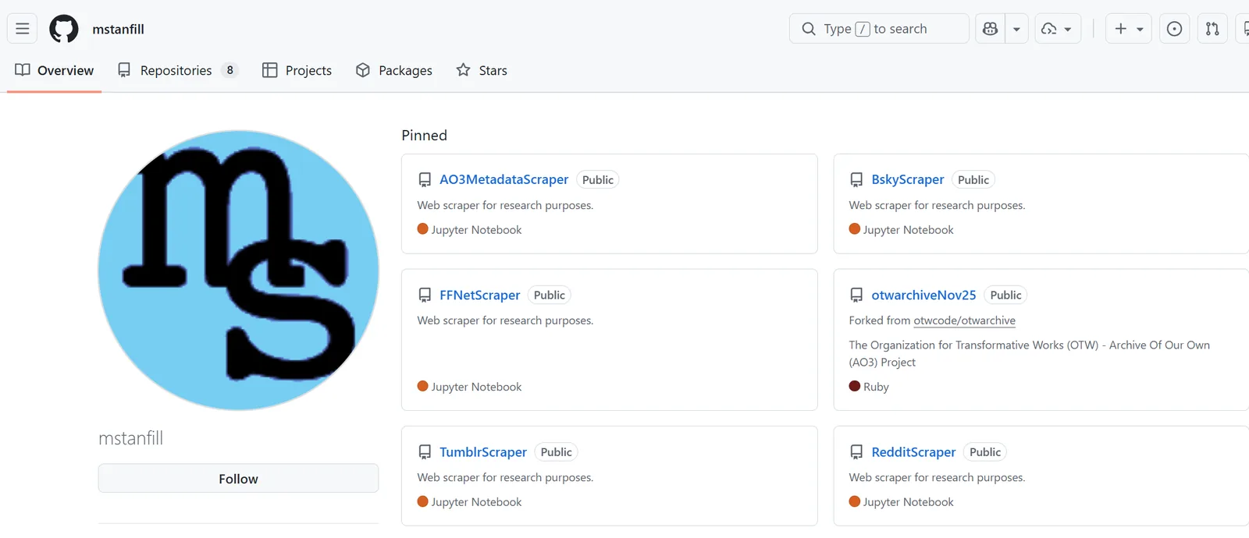
Task: Open the BskyScraper repository
Action: click(x=908, y=179)
